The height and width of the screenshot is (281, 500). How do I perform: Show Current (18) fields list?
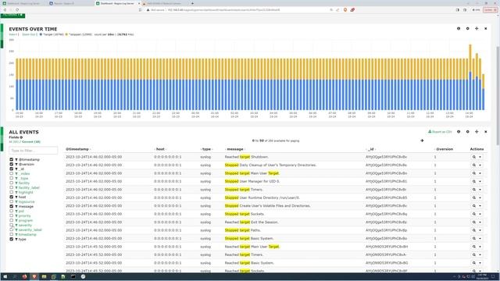point(31,142)
